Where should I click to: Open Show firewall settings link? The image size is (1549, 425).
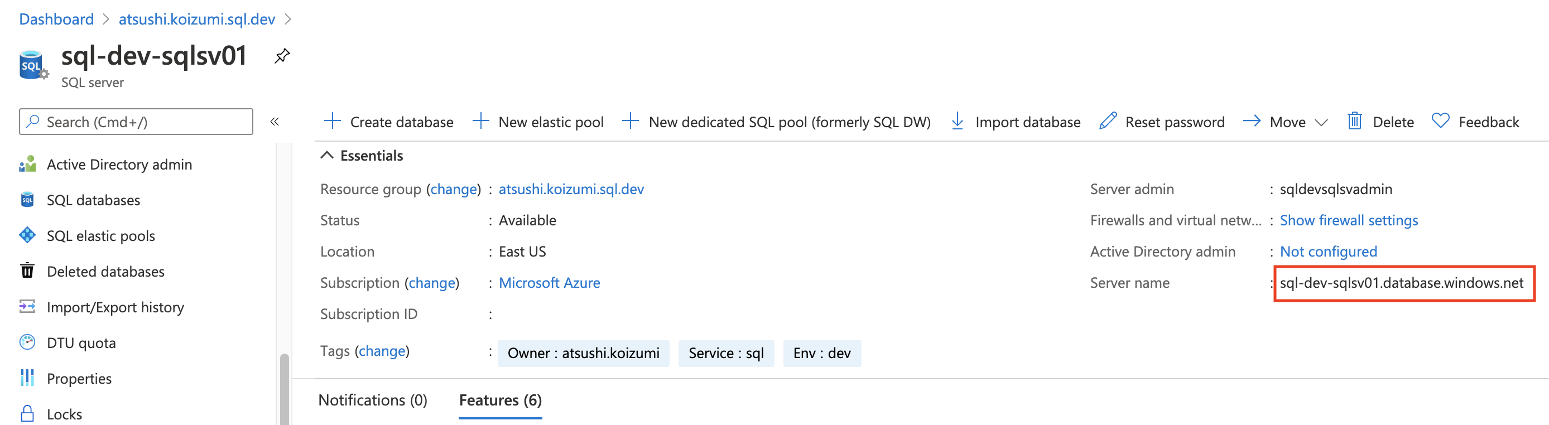[1348, 221]
